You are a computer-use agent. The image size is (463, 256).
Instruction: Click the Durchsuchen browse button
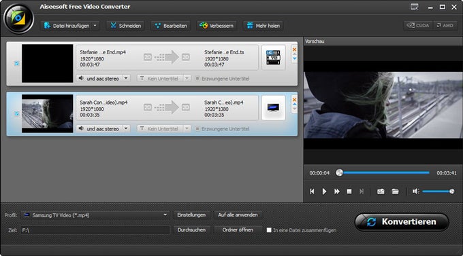pyautogui.click(x=191, y=230)
